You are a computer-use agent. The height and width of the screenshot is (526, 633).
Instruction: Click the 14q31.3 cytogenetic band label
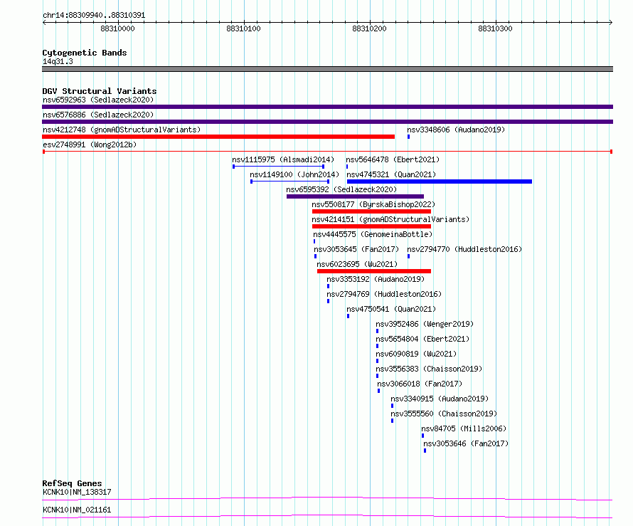(58, 61)
